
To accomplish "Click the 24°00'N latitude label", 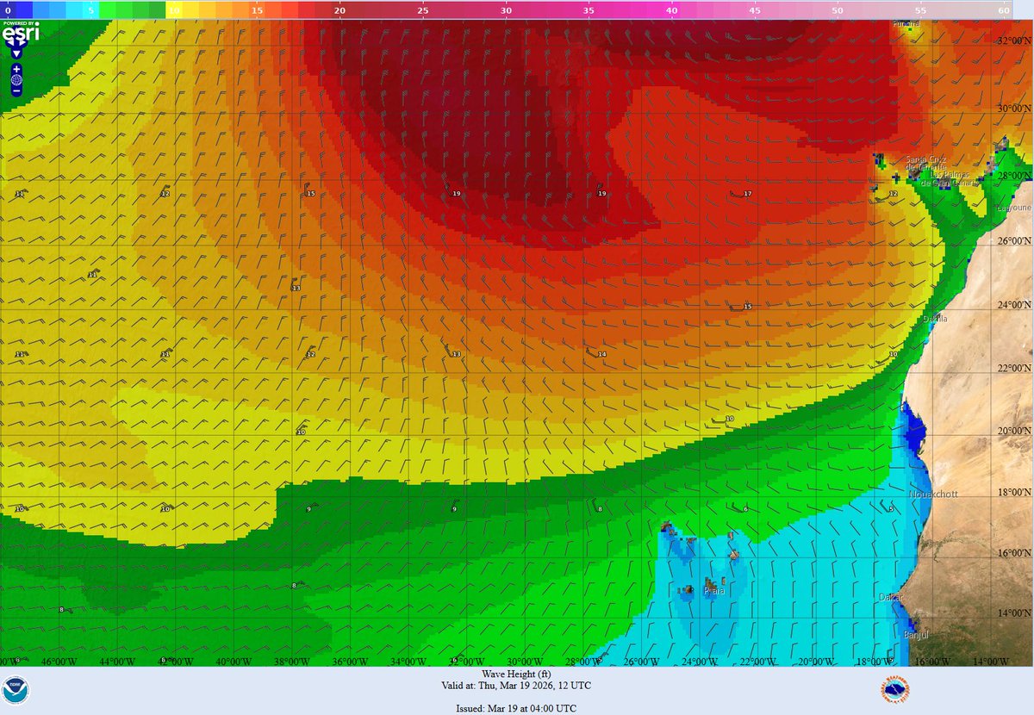I will click(x=1015, y=304).
